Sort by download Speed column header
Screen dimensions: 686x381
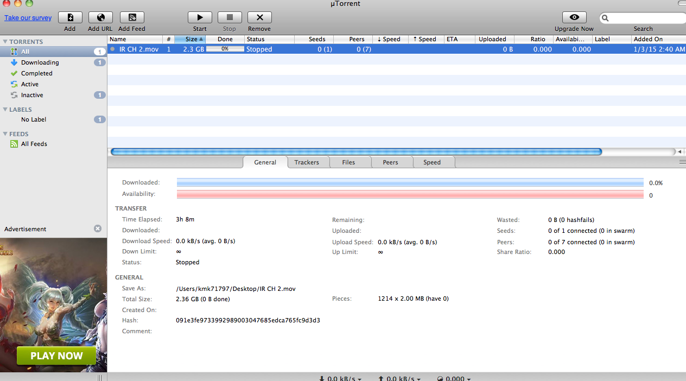[x=391, y=39]
